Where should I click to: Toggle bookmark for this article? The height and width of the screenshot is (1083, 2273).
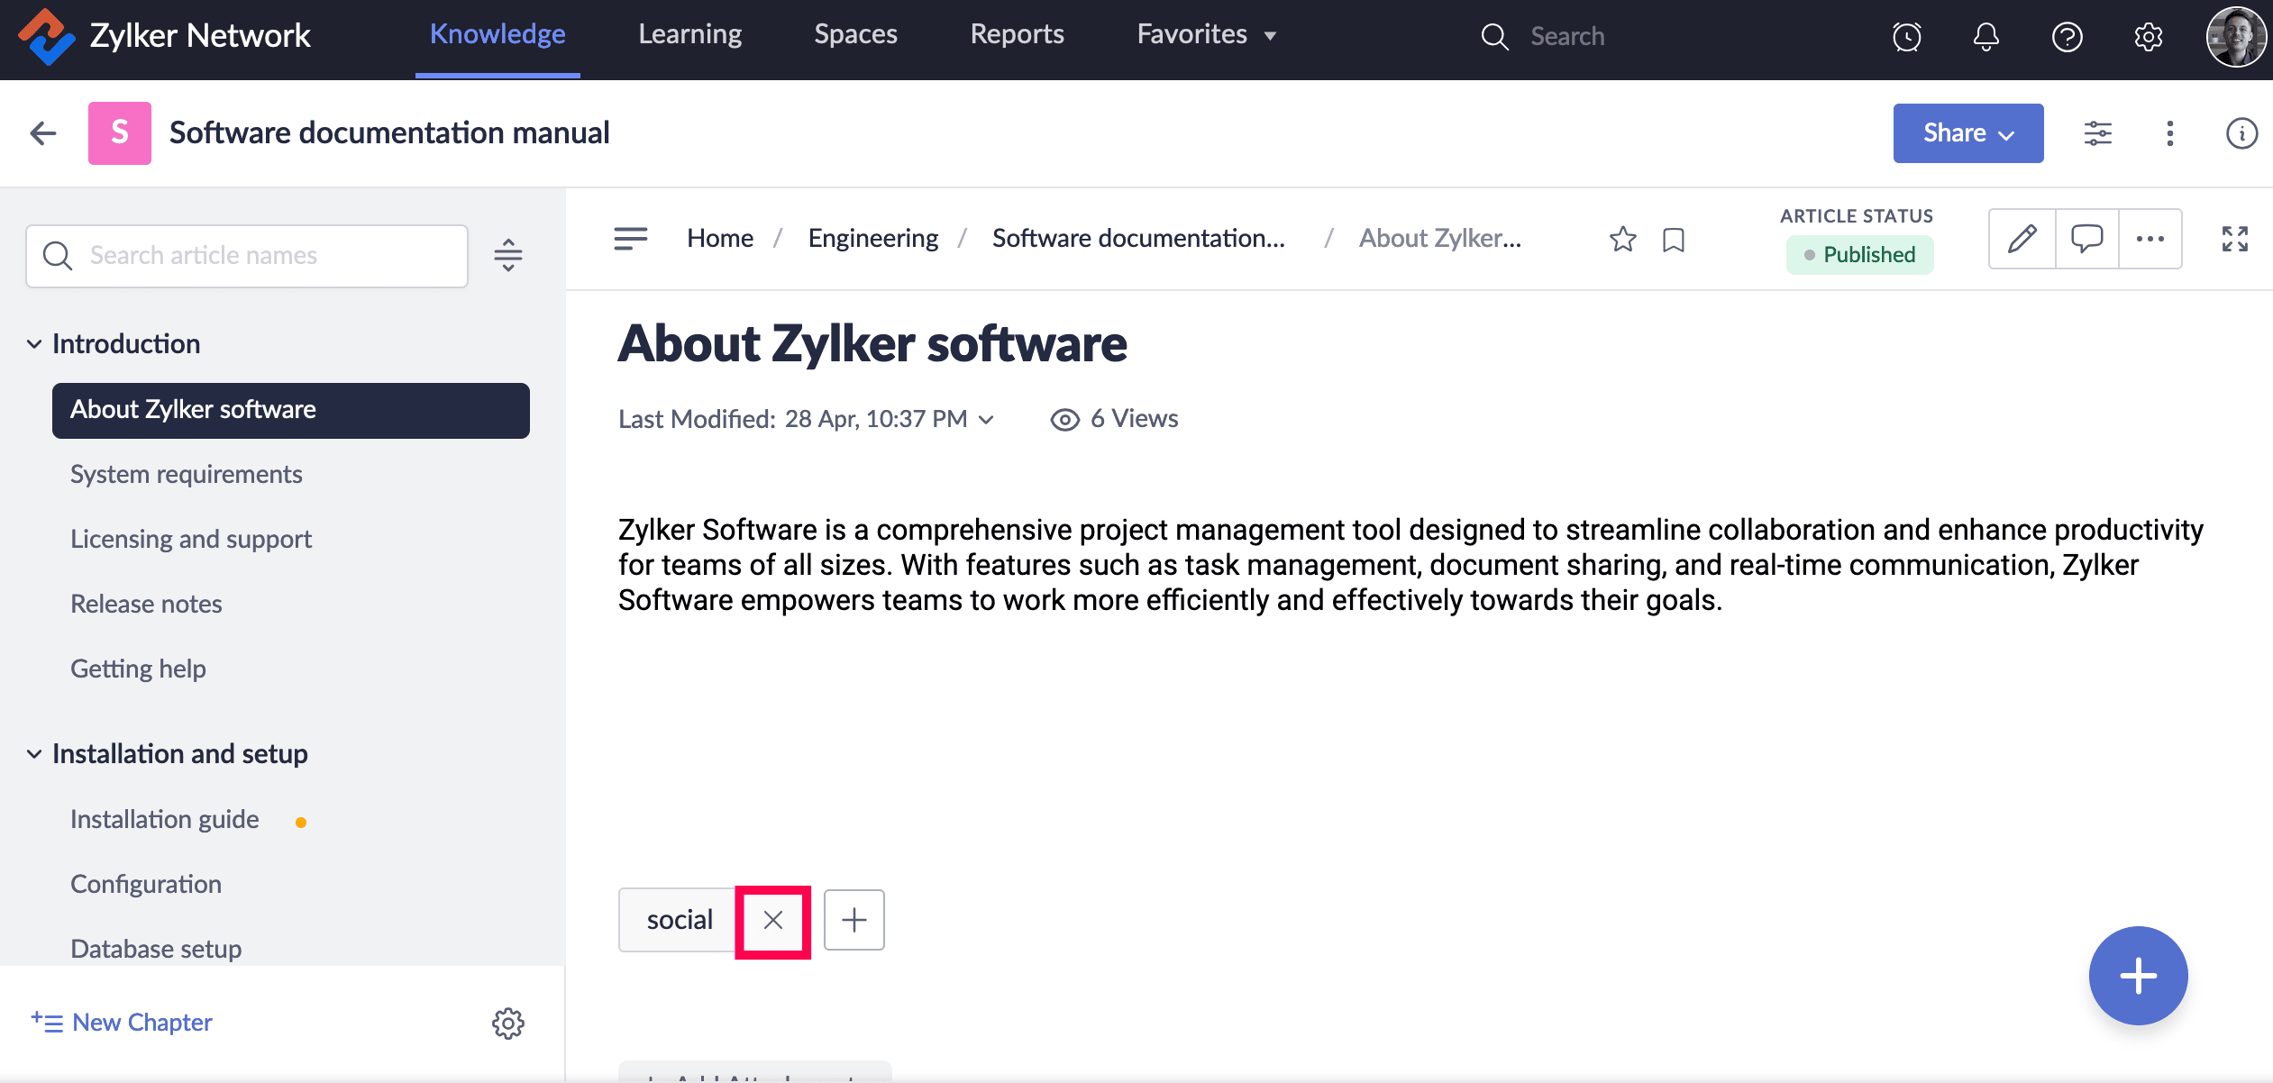click(x=1673, y=240)
